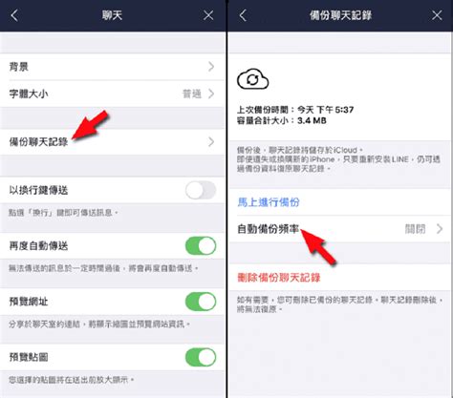Go back from the 備份聊天記錄 screen
This screenshot has width=453, height=398.
(x=243, y=15)
